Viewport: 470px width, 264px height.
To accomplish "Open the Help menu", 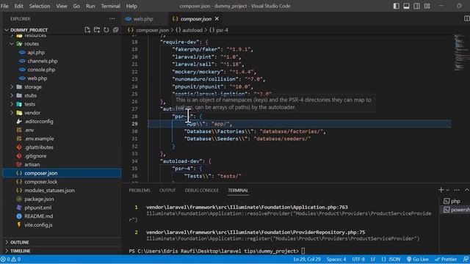I will (131, 6).
